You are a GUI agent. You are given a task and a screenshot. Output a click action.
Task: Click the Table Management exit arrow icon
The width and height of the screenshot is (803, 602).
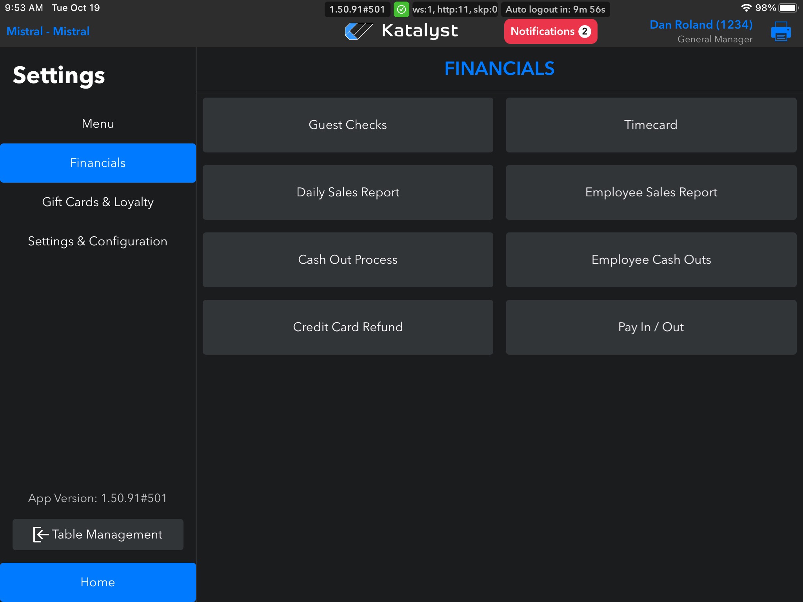click(x=41, y=534)
